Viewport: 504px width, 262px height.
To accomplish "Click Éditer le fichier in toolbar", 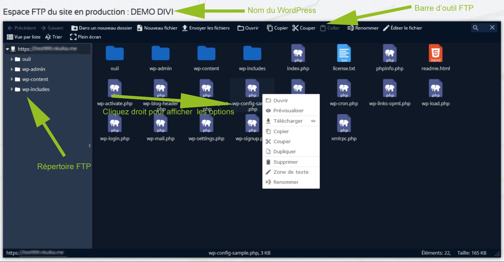I will [x=403, y=28].
